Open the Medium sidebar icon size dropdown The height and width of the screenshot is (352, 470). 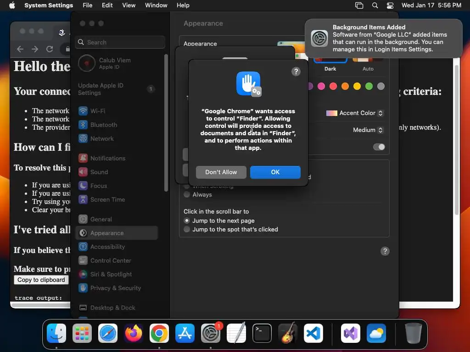pos(368,130)
